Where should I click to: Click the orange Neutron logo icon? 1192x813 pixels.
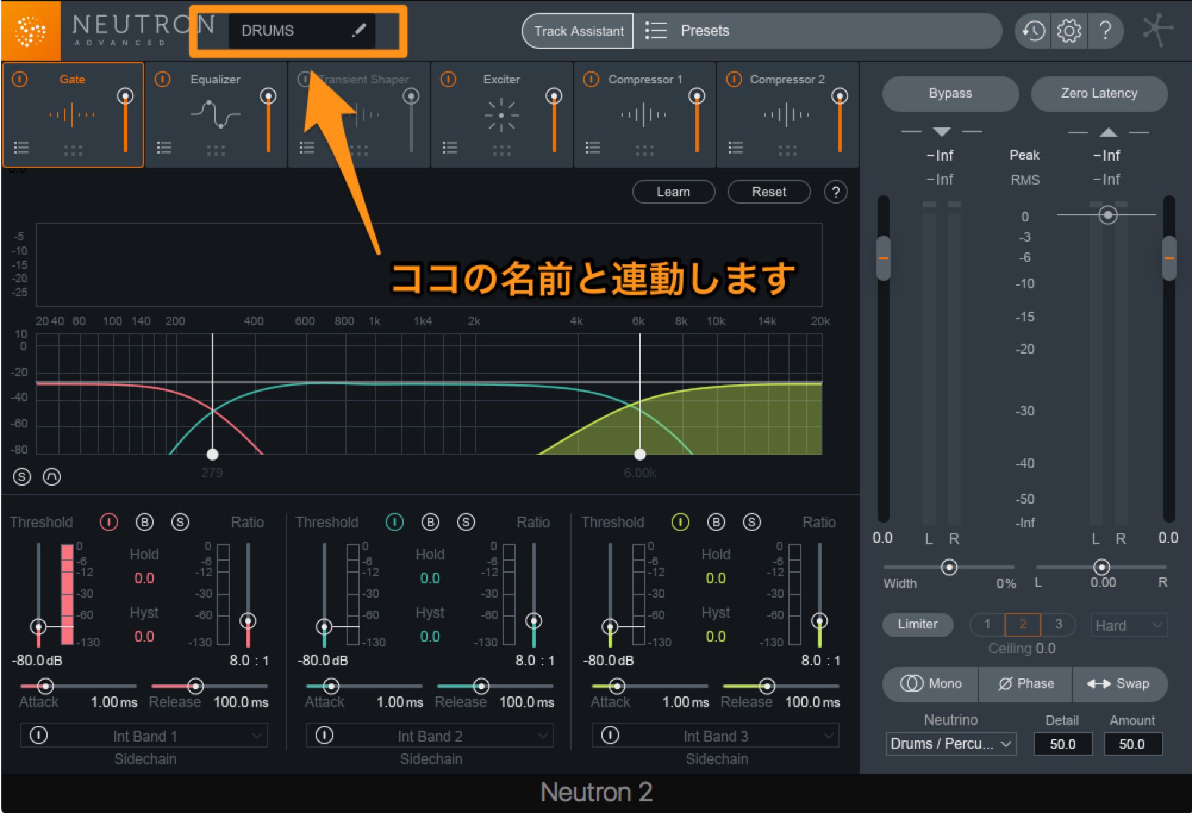point(30,30)
